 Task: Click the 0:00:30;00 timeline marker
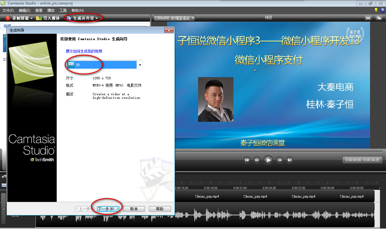328,188
